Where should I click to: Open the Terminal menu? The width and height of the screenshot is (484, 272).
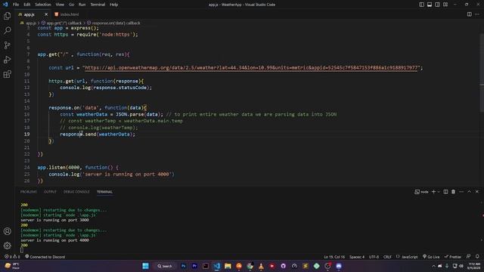coord(98,5)
